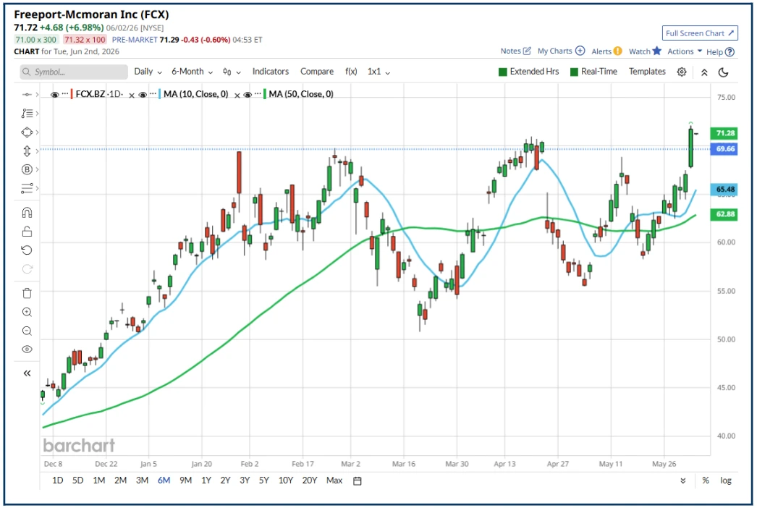
Task: Toggle percent scale button
Action: point(706,481)
